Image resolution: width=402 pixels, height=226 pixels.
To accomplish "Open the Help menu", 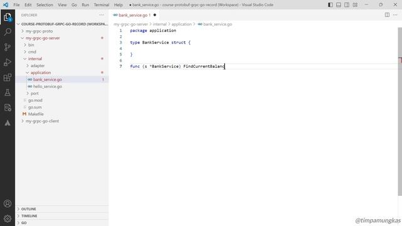I will pyautogui.click(x=118, y=4).
